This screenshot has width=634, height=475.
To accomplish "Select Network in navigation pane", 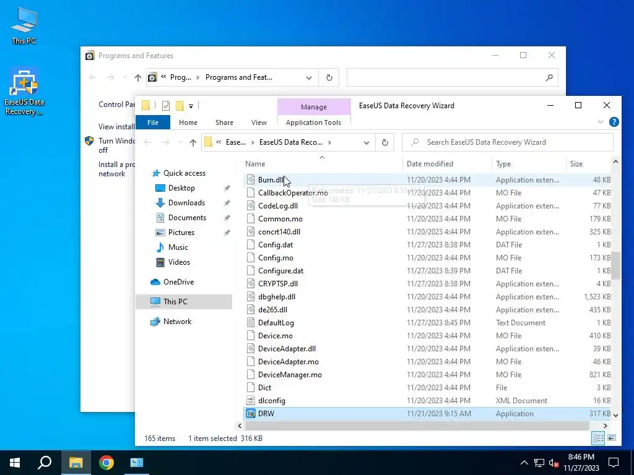I will point(177,322).
